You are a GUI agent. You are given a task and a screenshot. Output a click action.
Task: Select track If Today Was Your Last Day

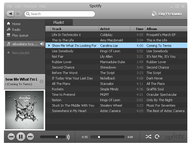(x=72, y=78)
